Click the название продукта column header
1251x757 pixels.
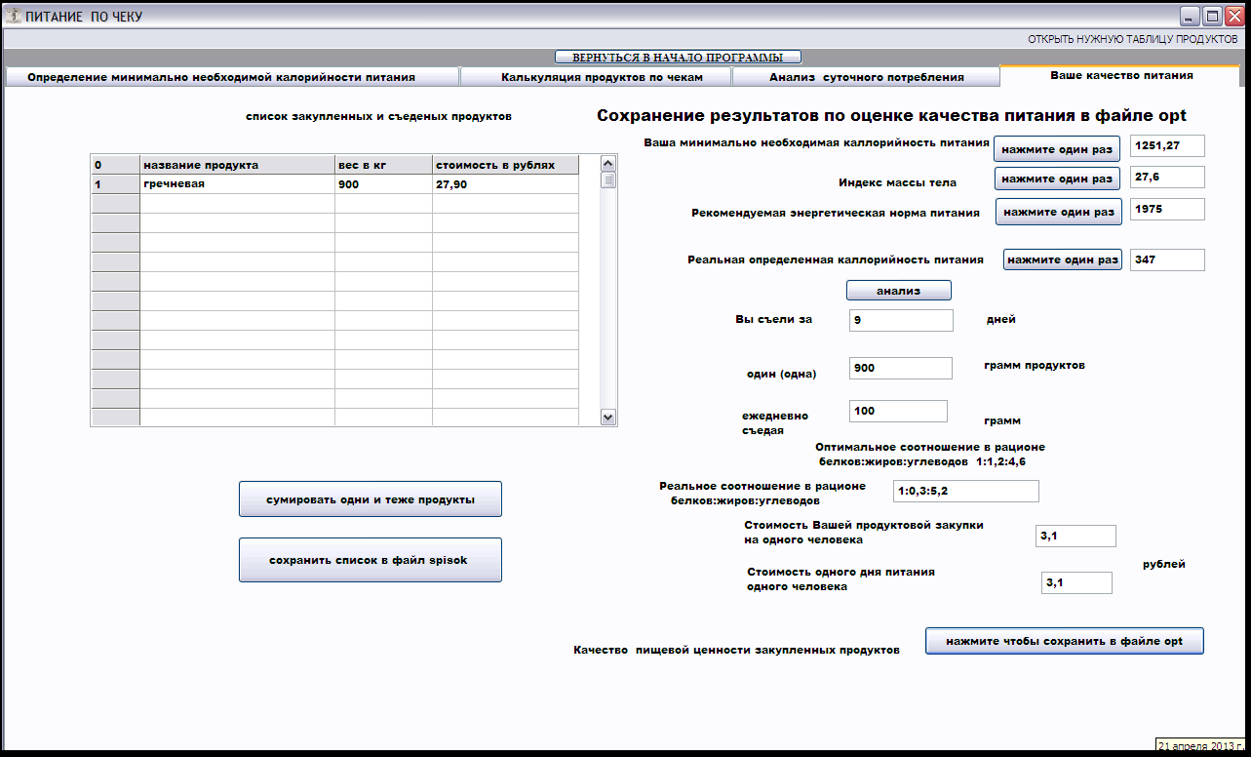pos(237,165)
